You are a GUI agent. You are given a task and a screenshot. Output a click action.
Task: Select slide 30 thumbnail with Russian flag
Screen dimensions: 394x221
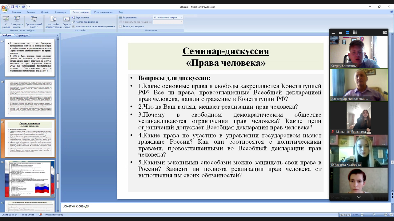[30, 179]
